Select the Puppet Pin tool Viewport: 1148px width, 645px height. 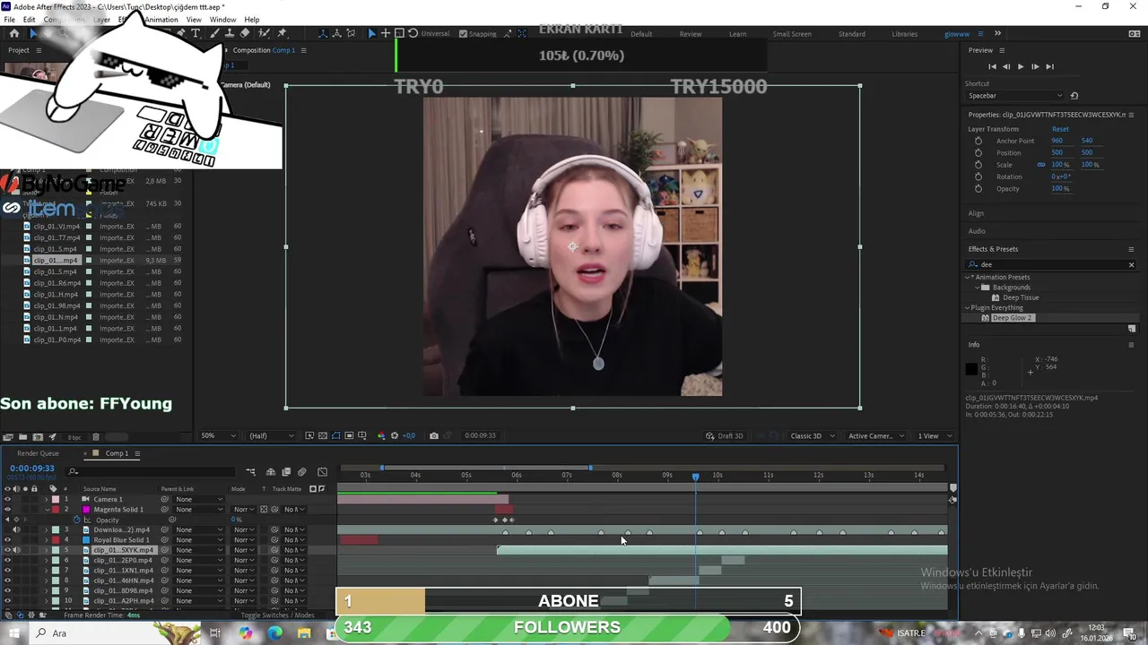pos(282,33)
